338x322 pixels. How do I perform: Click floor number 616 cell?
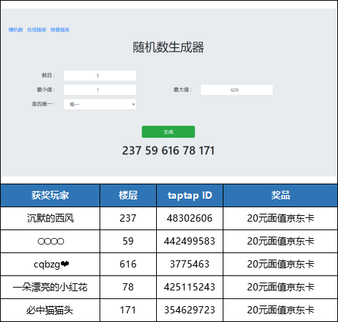point(128,264)
